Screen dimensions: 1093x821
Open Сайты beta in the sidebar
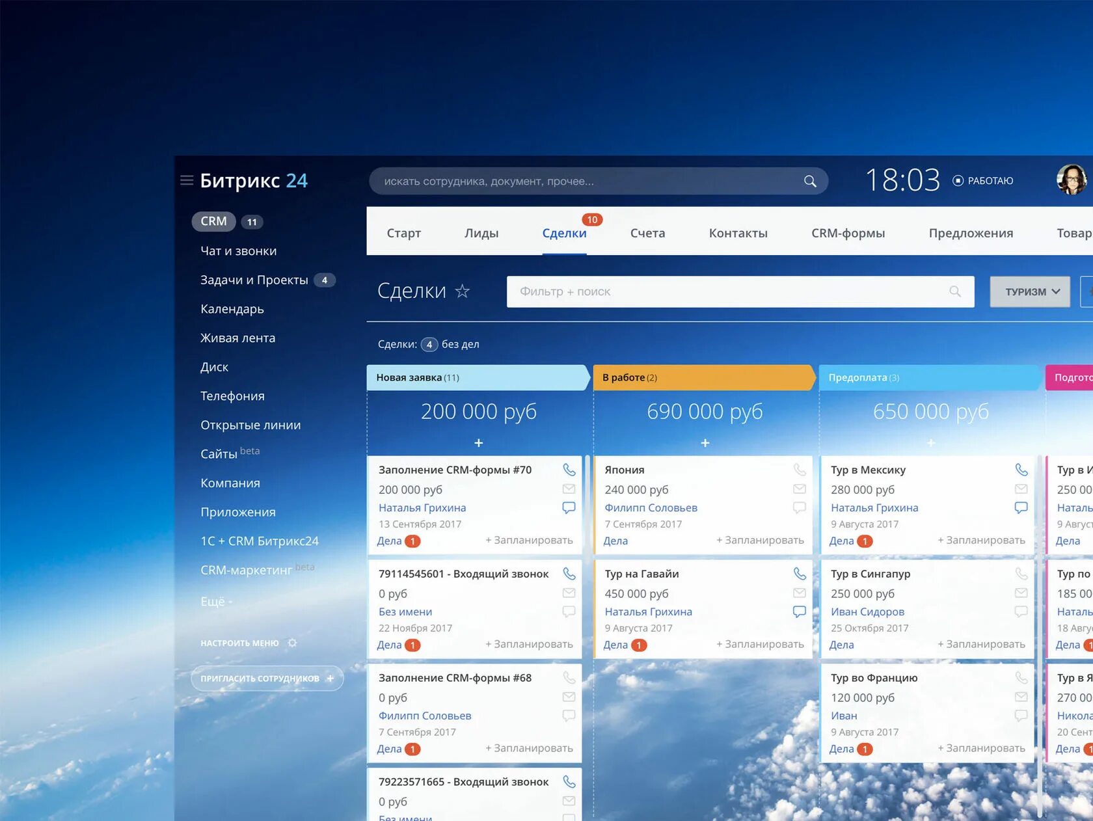click(230, 453)
